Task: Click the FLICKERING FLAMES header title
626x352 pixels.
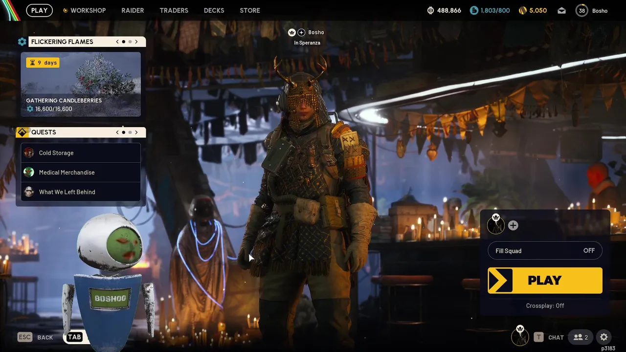Action: [62, 42]
